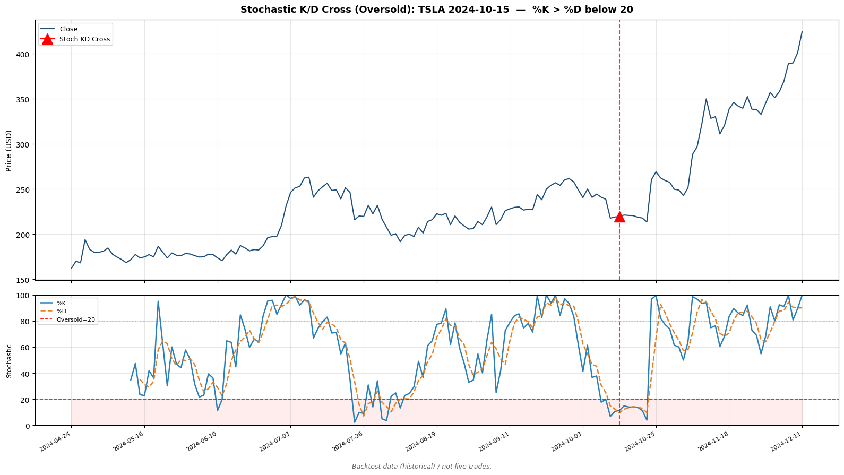Screen dimensions: 844x475
Task: Click the 2024-07-03 date label
Action: (275, 442)
